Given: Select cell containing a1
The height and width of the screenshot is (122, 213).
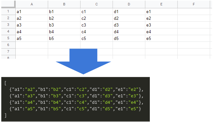Looking at the screenshot, I should [32, 11].
